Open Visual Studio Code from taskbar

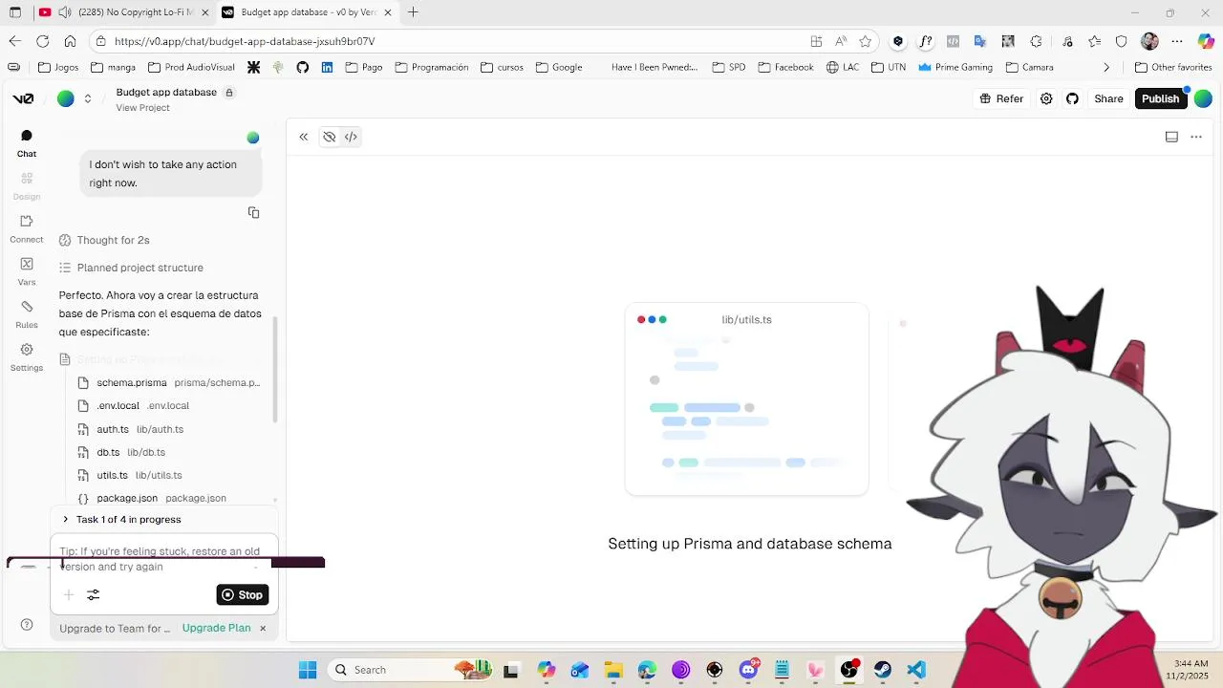click(x=916, y=670)
